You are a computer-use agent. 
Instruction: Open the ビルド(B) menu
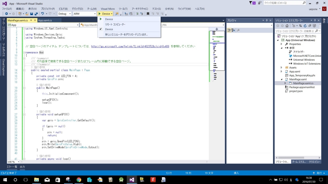tap(63, 9)
